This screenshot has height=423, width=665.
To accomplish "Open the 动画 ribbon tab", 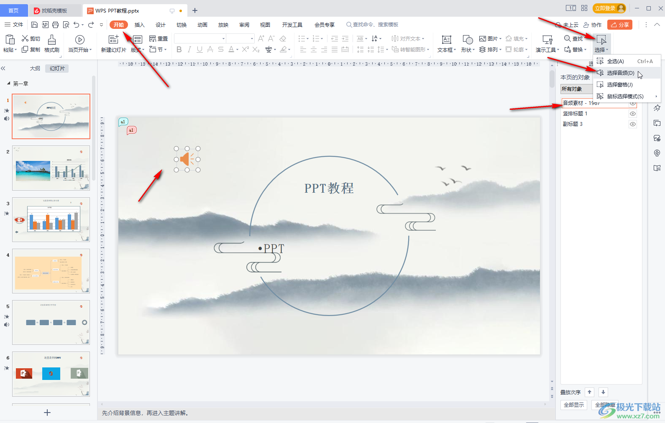I will click(202, 25).
